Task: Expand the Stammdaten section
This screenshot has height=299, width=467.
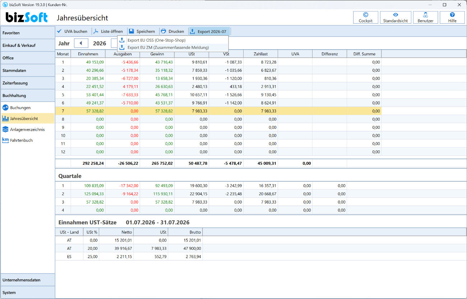Action: pos(28,70)
